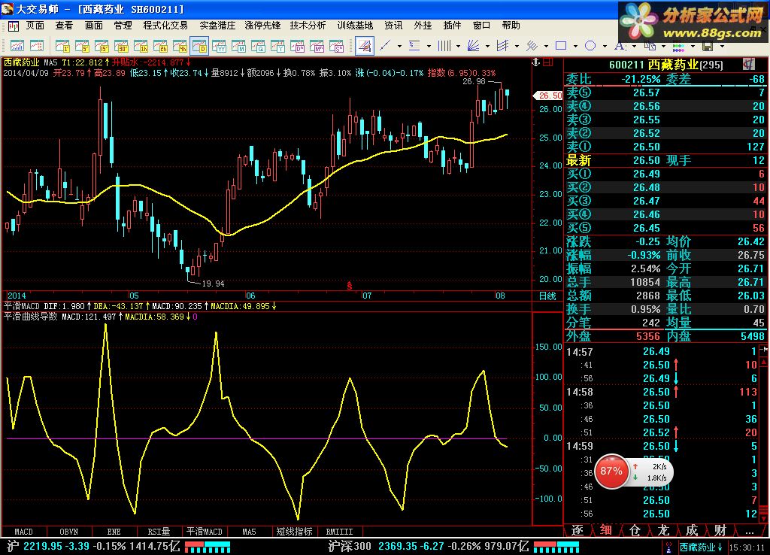Expand dropdown next to parallel lines tool
The height and width of the screenshot is (555, 770).
pyautogui.click(x=546, y=46)
